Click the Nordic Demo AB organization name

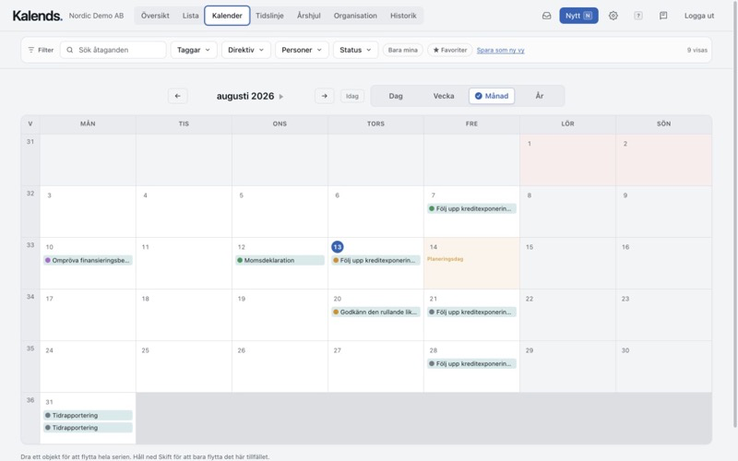tap(96, 16)
